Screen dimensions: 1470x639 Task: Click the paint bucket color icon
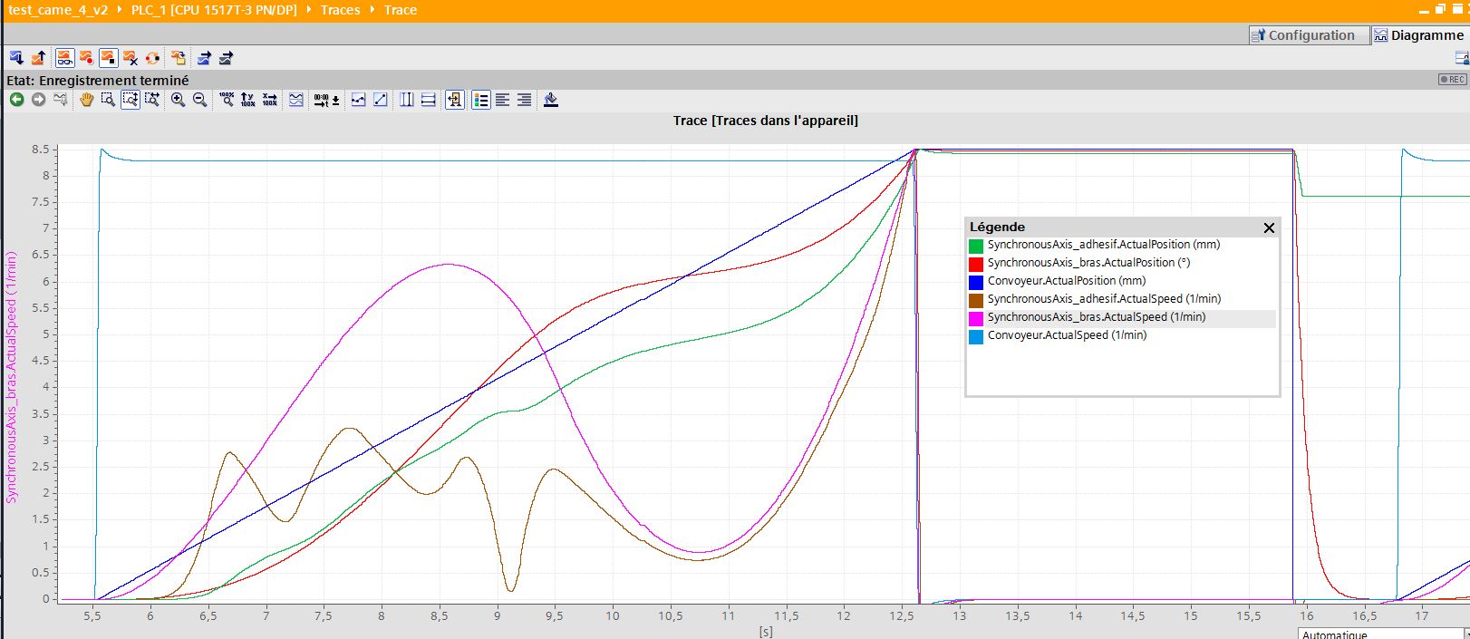coord(550,100)
